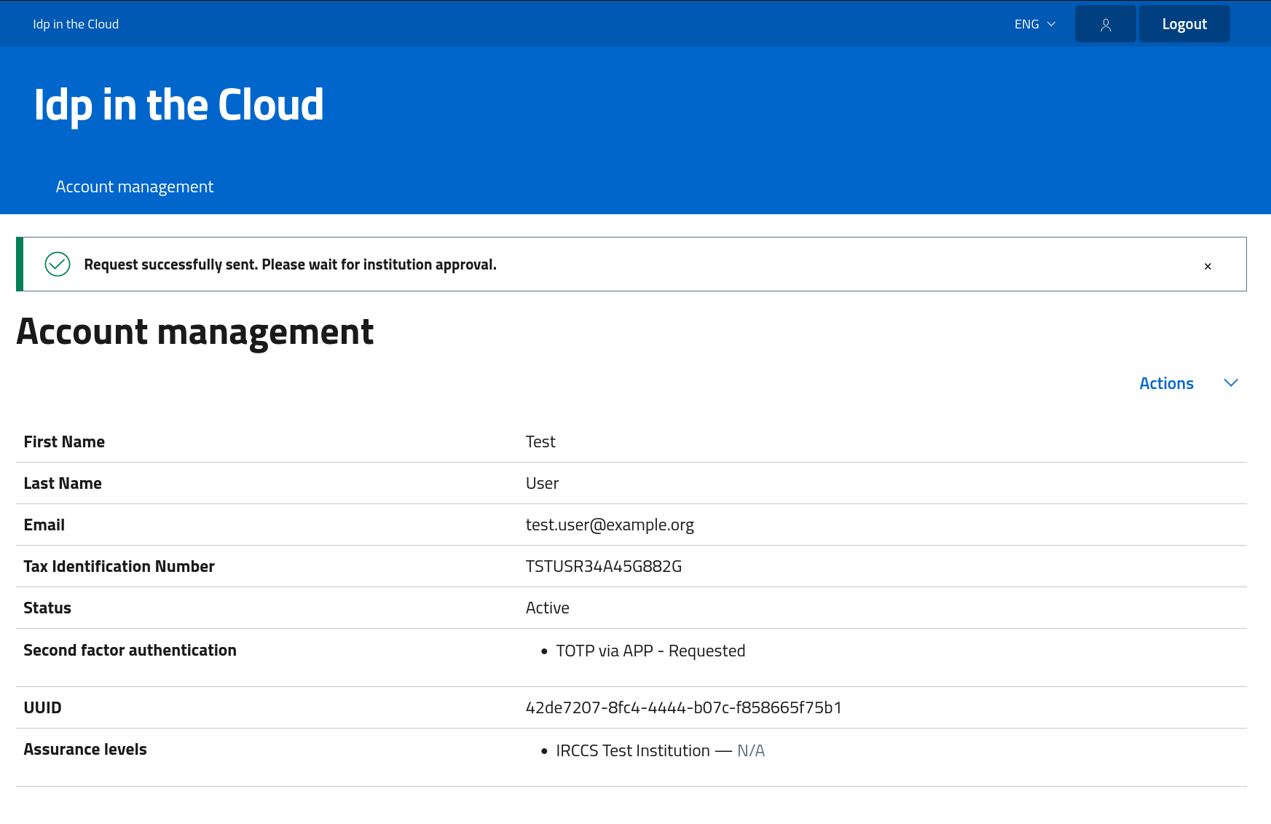1271x824 pixels.
Task: Open the ENG language selector
Action: 1034,24
